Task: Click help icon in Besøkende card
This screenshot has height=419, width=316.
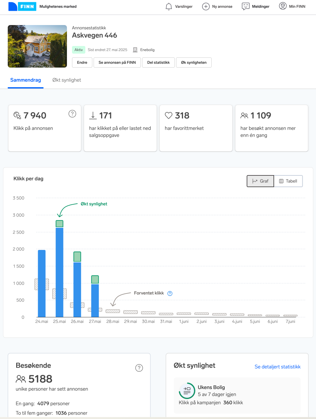Action: click(x=139, y=368)
